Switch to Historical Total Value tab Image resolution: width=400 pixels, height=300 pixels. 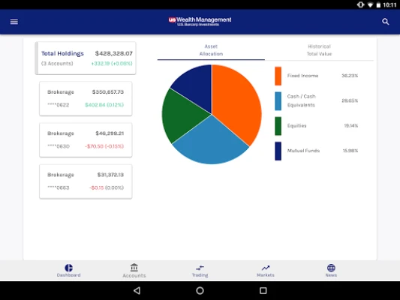tap(319, 50)
